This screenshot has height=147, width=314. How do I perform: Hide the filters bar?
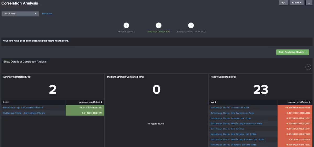pyautogui.click(x=47, y=14)
